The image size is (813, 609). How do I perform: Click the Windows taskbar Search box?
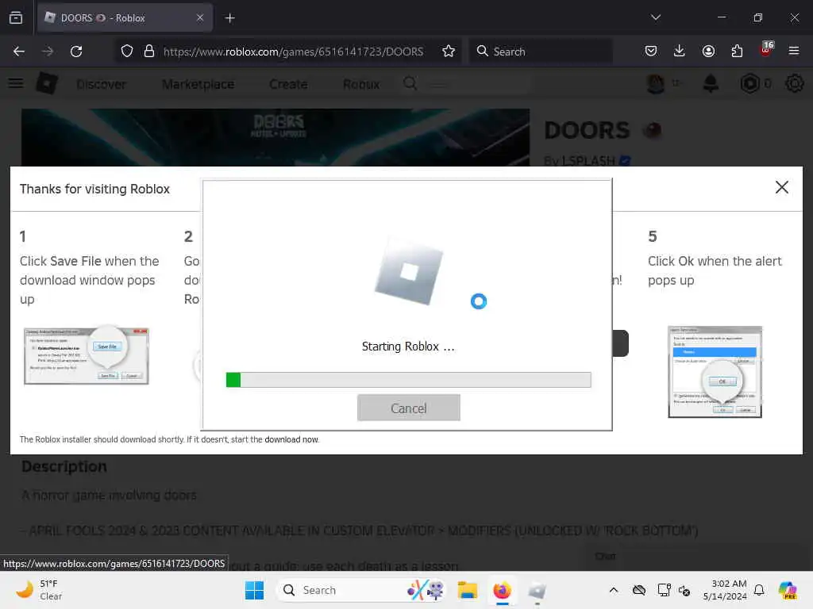coord(361,590)
